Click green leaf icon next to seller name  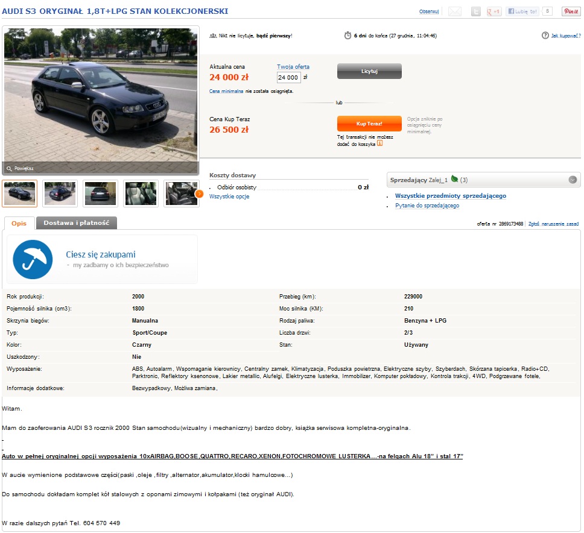tap(454, 179)
